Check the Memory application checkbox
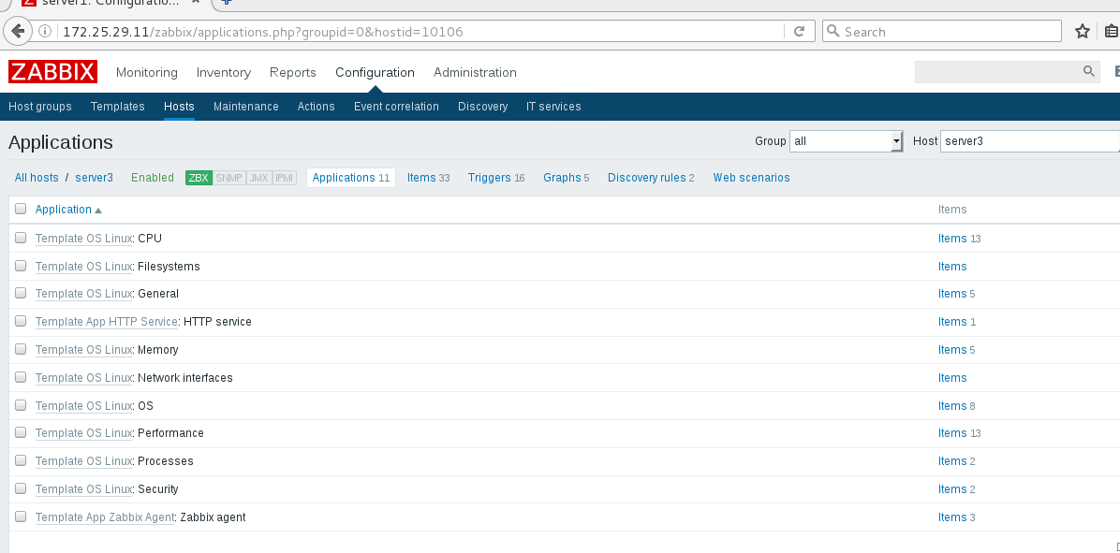This screenshot has width=1120, height=553. pyautogui.click(x=21, y=349)
